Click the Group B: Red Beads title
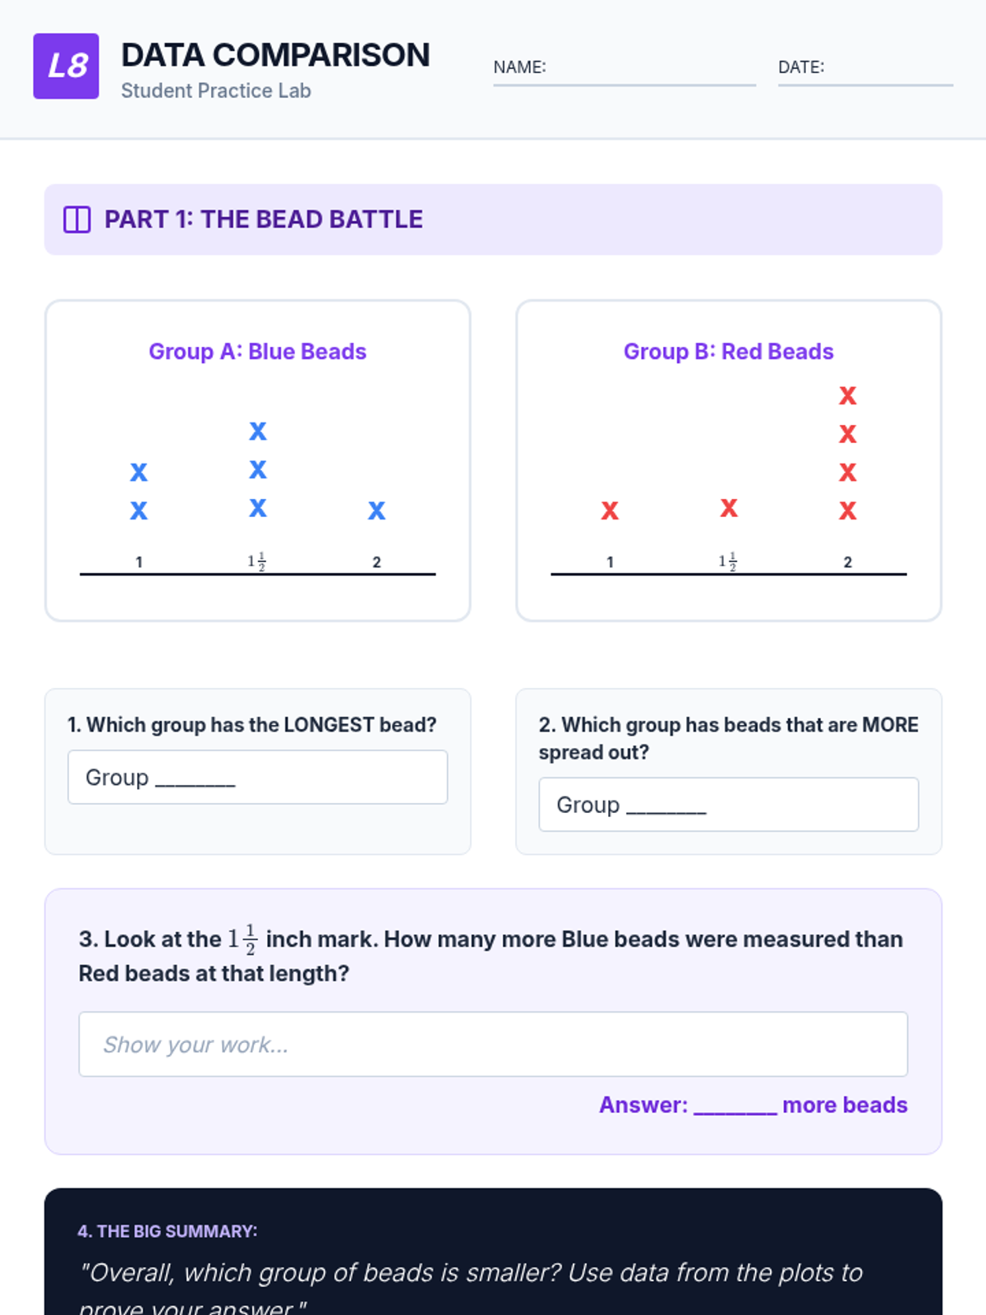 pyautogui.click(x=728, y=352)
